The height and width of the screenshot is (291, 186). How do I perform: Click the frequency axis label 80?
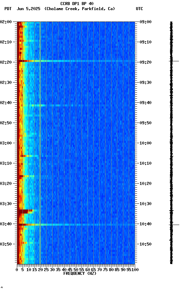point(111,270)
